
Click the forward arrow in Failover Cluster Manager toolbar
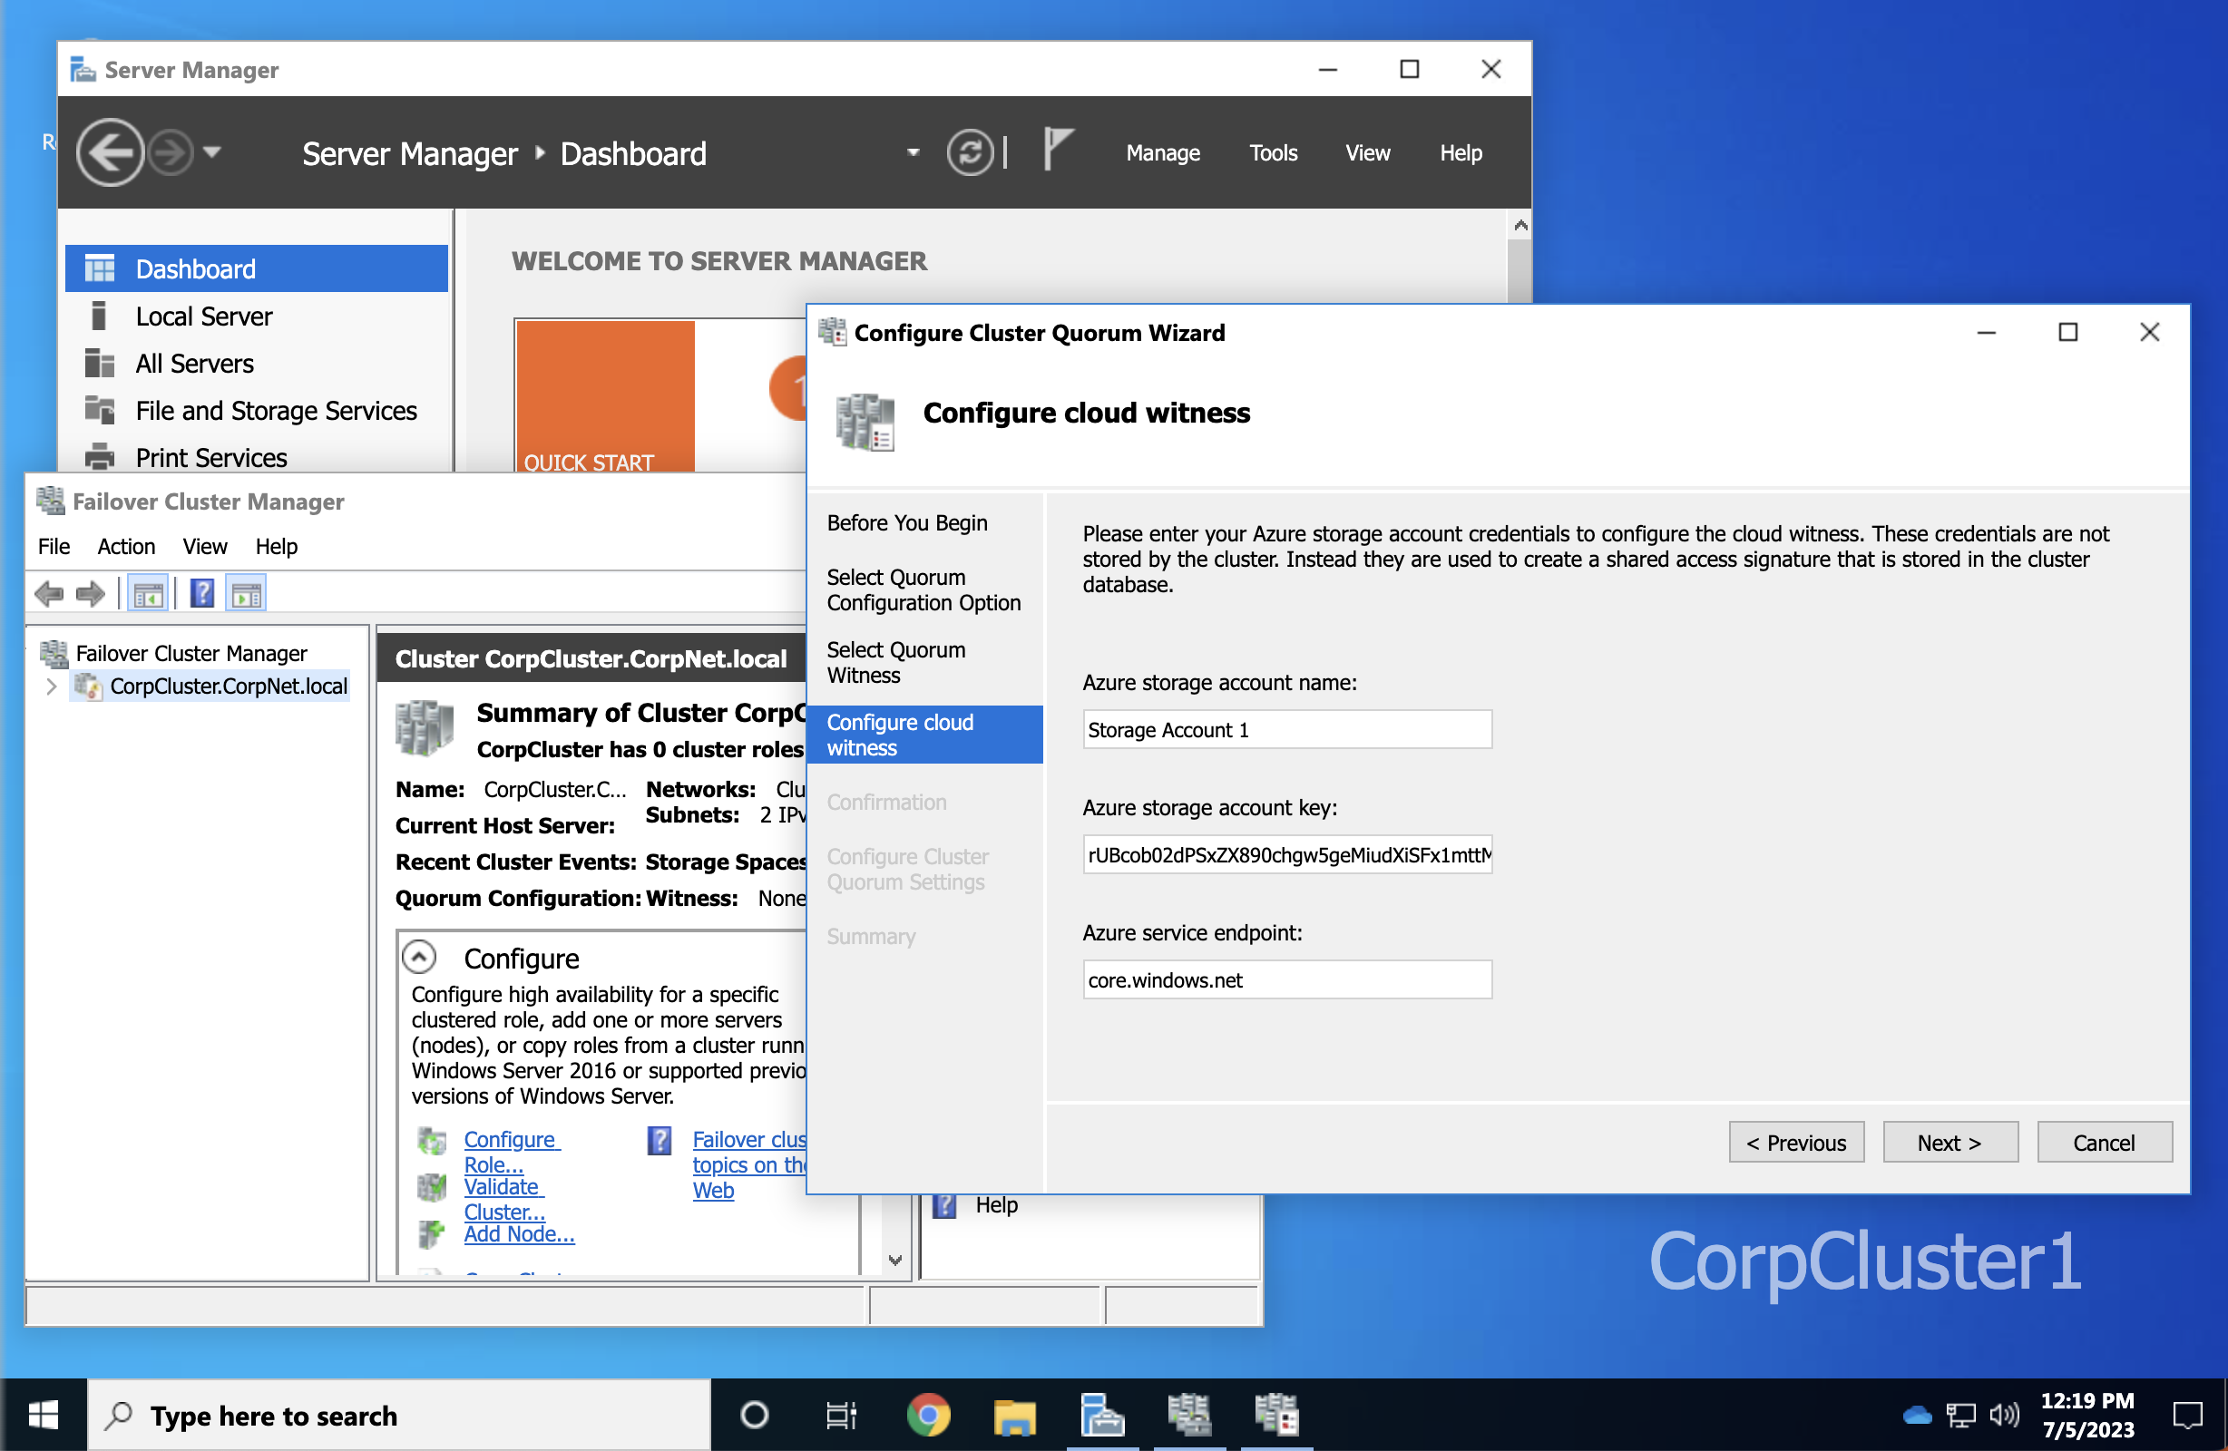(x=91, y=593)
